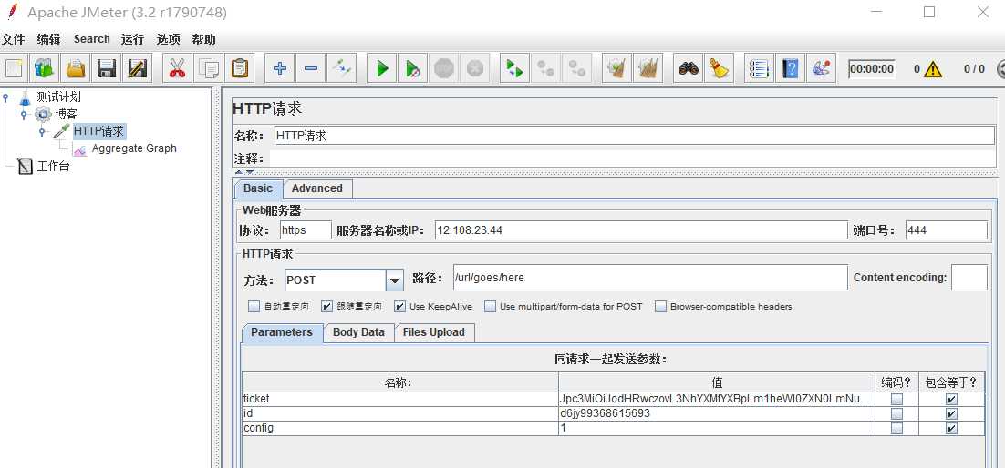This screenshot has width=1005, height=468.
Task: Open the Search menu
Action: 92,39
